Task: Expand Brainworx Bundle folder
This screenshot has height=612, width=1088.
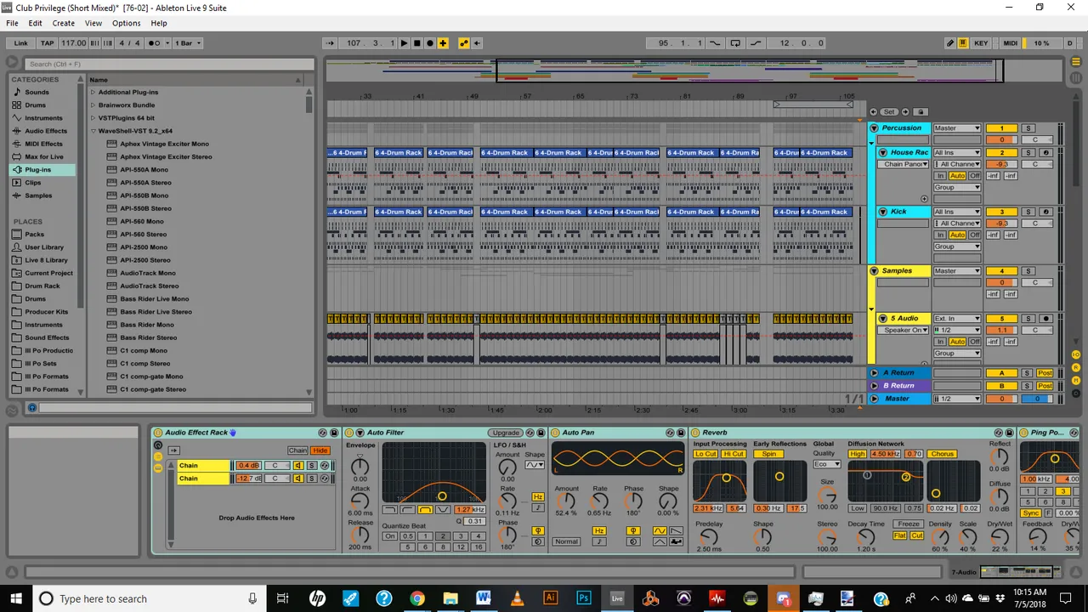Action: coord(93,105)
